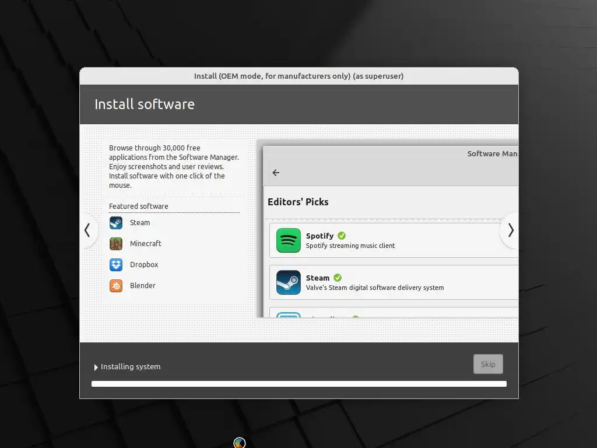The image size is (597, 448).
Task: Click the 'Minecraft' label in Featured software
Action: (x=145, y=244)
